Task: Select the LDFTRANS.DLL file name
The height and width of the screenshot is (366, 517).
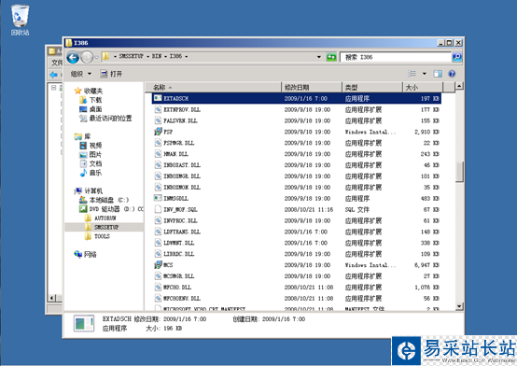Action: pos(182,232)
